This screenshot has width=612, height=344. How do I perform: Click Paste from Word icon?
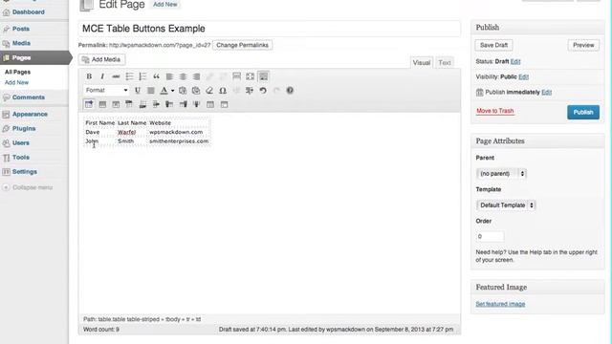coord(196,91)
